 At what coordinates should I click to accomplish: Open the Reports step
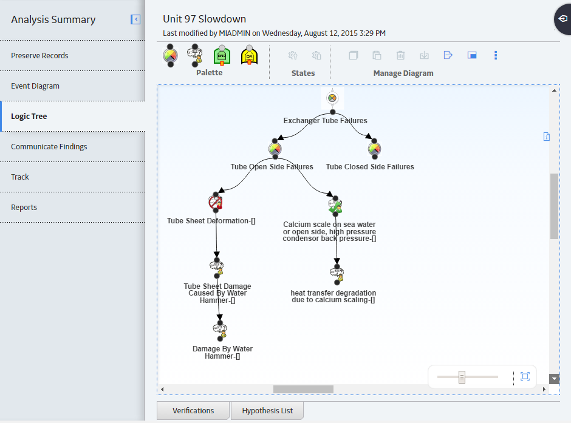tap(72, 208)
